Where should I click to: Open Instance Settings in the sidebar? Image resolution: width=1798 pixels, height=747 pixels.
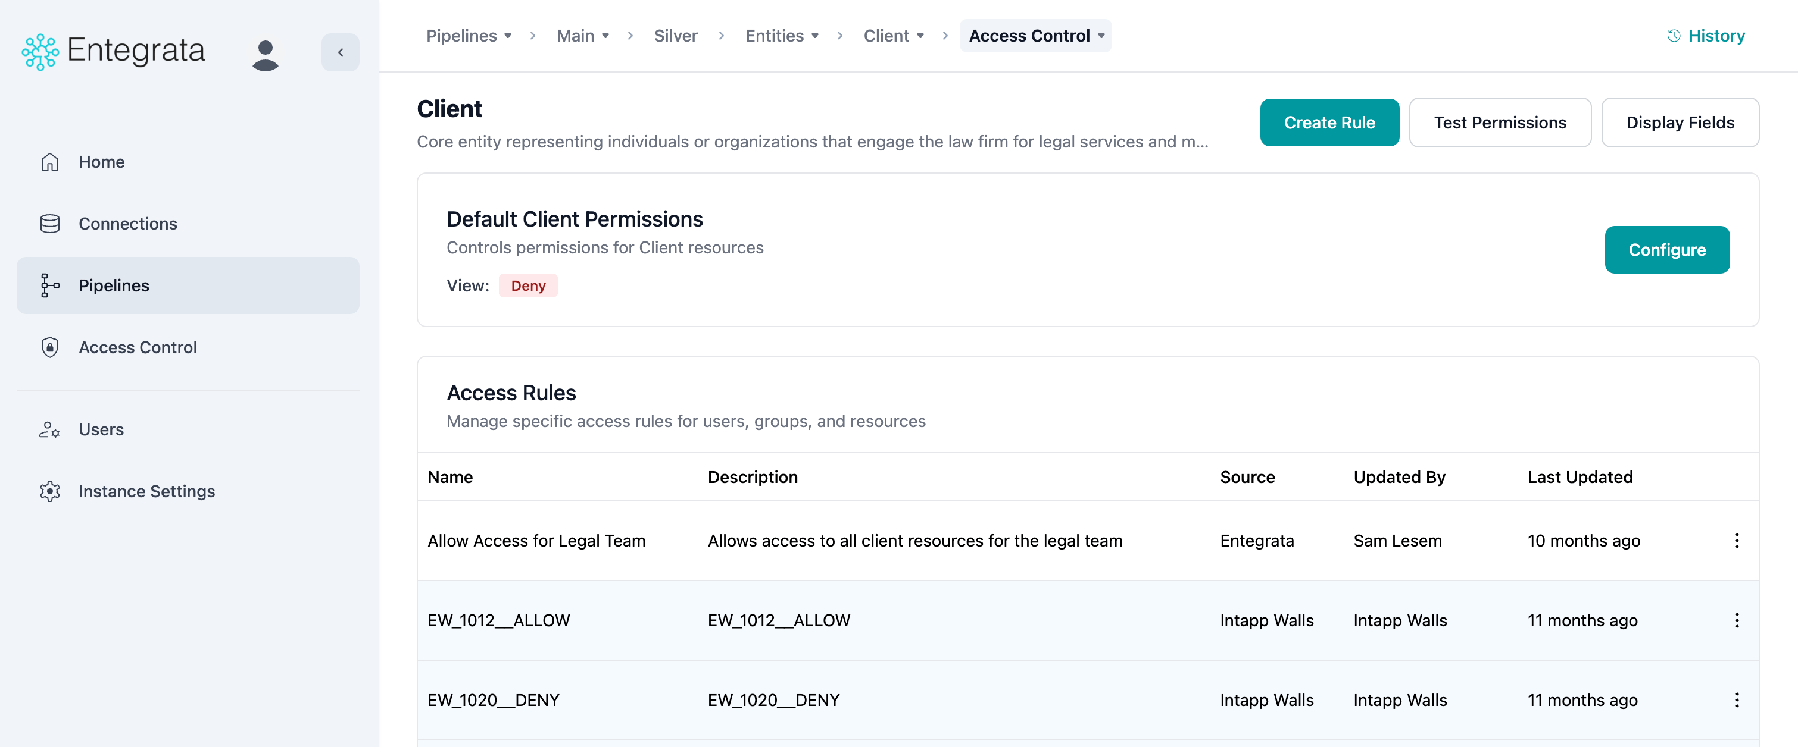[188, 491]
